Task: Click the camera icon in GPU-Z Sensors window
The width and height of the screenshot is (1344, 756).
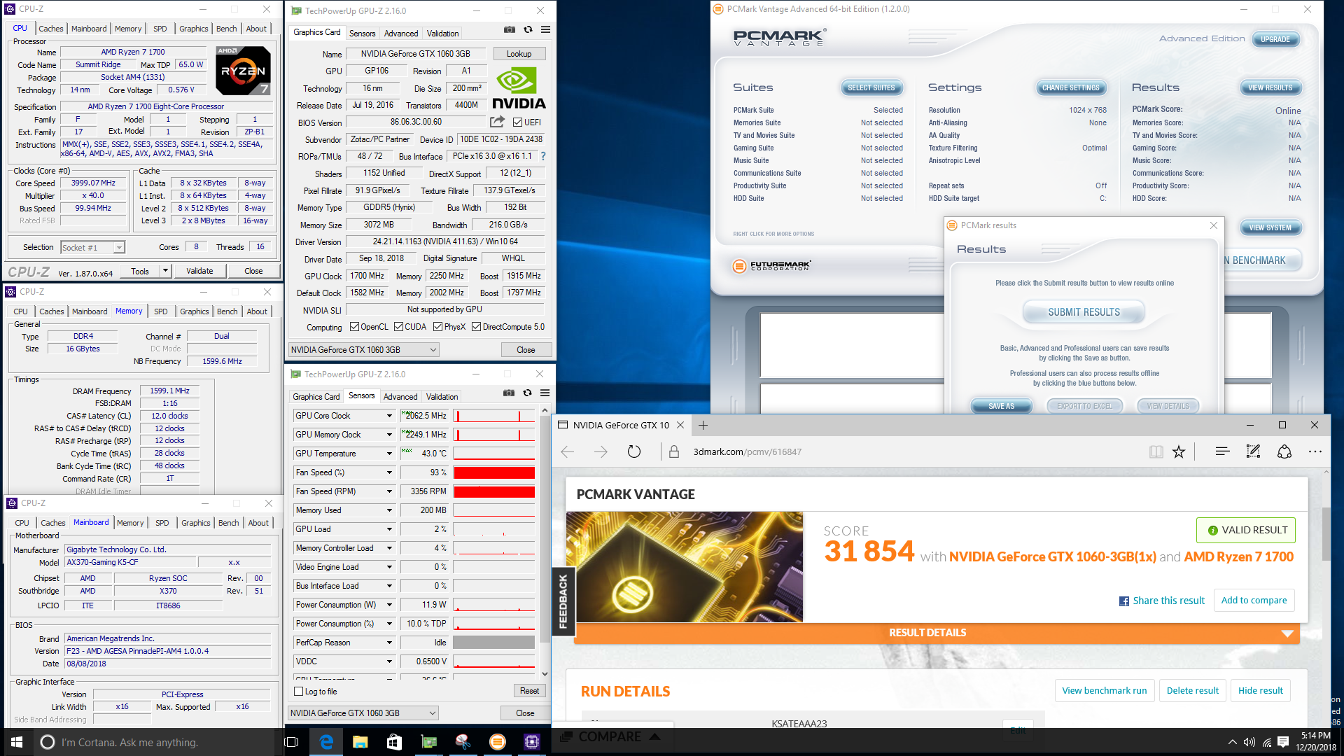Action: pos(509,393)
